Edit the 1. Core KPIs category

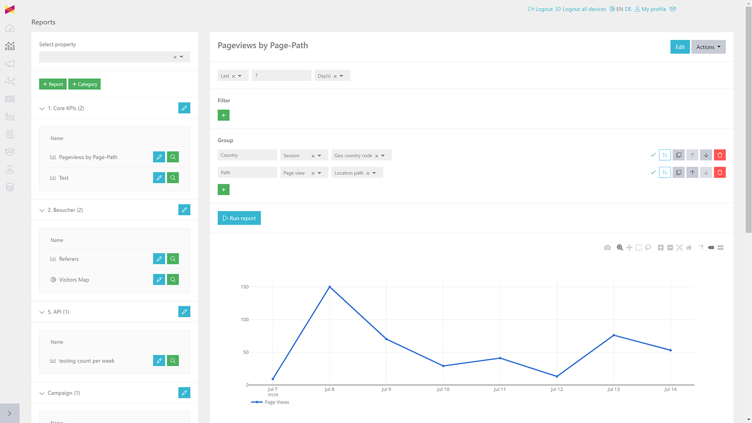[x=184, y=108]
